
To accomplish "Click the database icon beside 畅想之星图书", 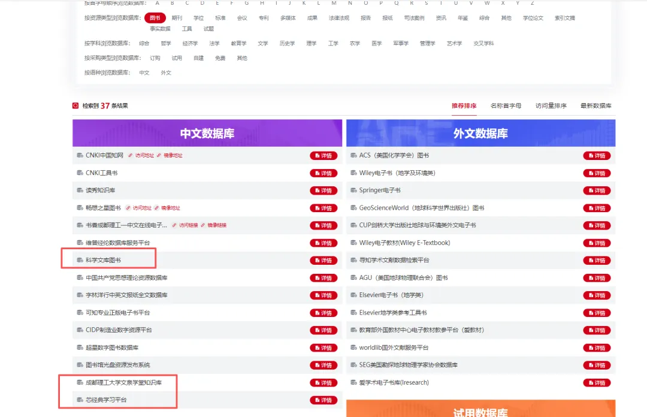I will (x=80, y=208).
